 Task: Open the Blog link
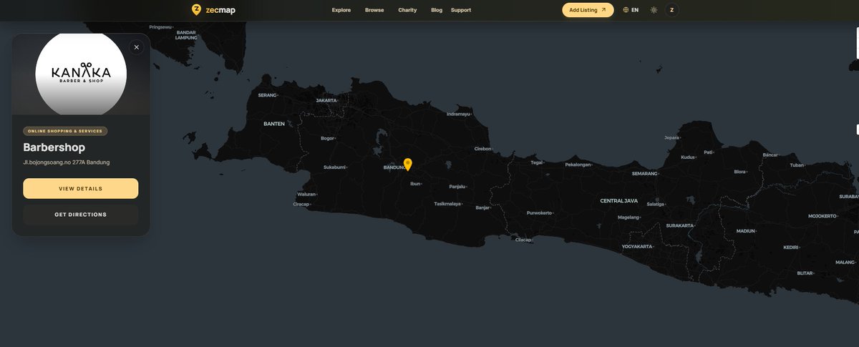[x=437, y=10]
